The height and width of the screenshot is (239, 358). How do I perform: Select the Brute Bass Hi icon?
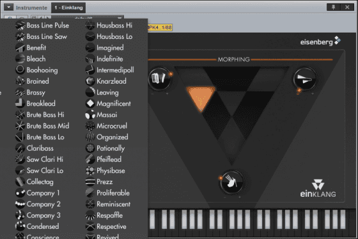pyautogui.click(x=20, y=114)
